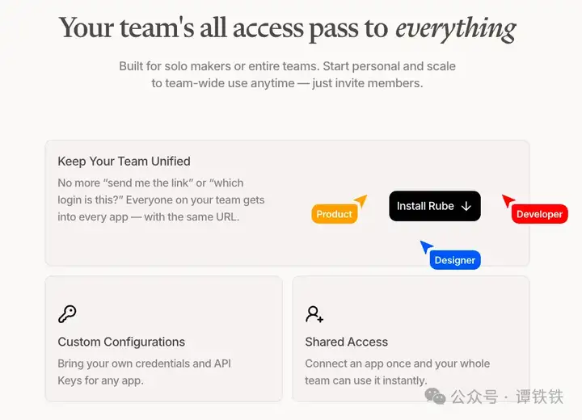Open the Shared Access card heading

click(346, 342)
